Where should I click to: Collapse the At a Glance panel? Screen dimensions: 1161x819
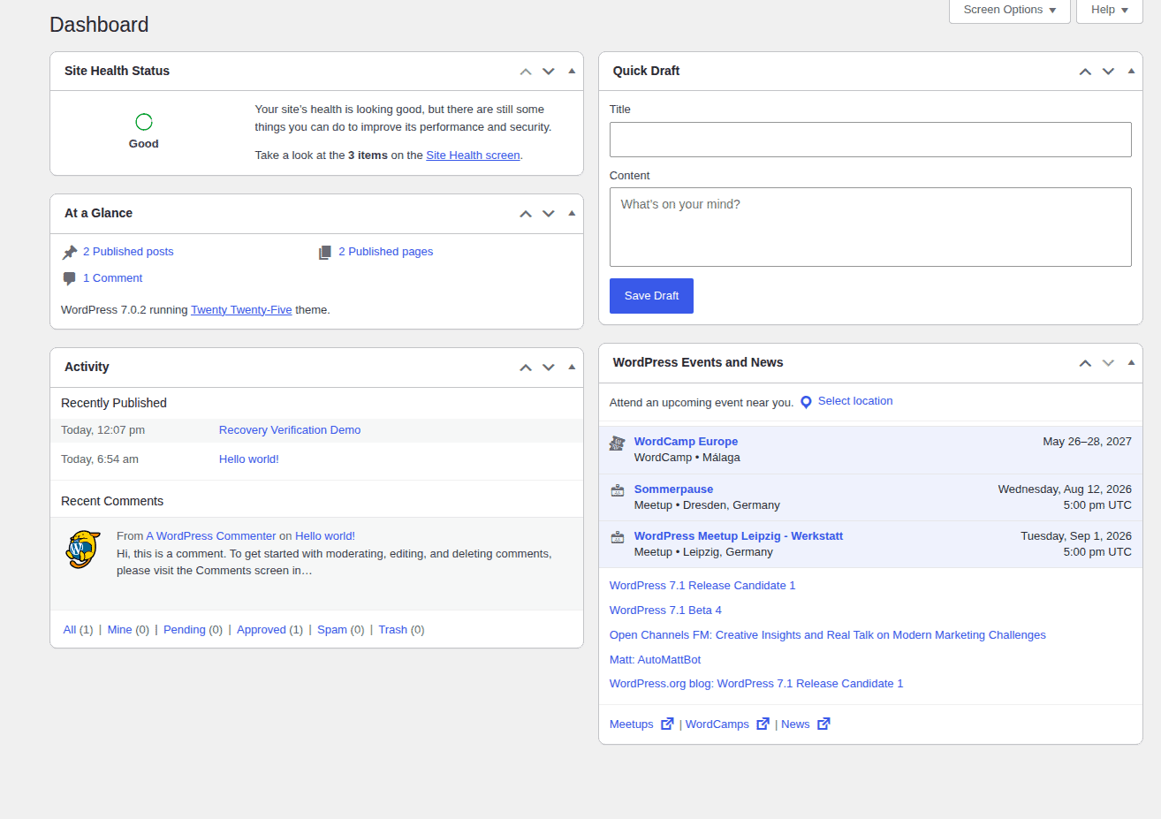tap(572, 213)
